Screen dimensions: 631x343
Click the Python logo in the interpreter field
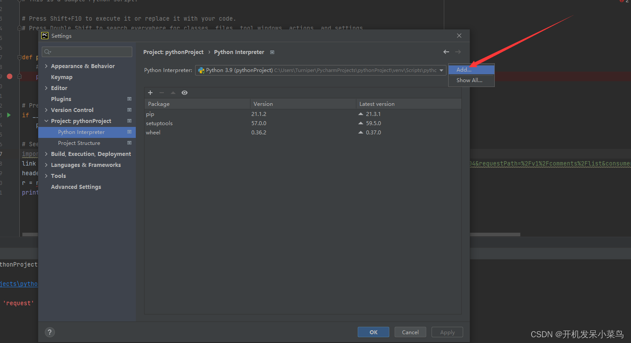201,70
